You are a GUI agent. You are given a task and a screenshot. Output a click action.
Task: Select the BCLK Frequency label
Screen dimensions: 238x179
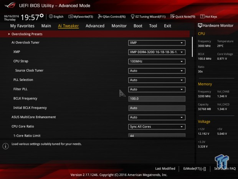tap(25, 99)
